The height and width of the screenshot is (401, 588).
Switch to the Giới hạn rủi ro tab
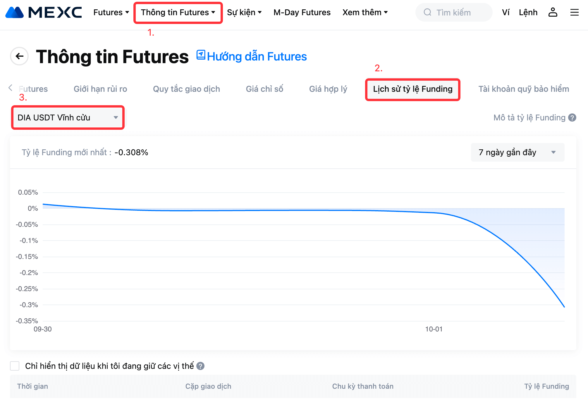(100, 89)
